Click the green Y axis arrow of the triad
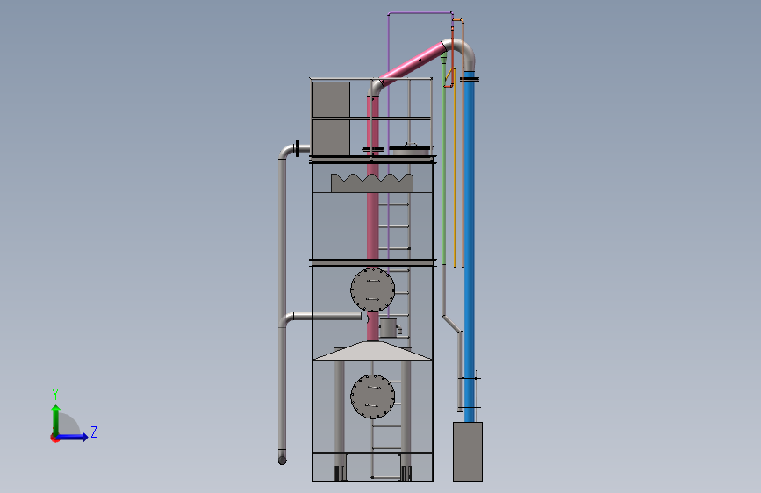The width and height of the screenshot is (761, 493). (x=56, y=419)
